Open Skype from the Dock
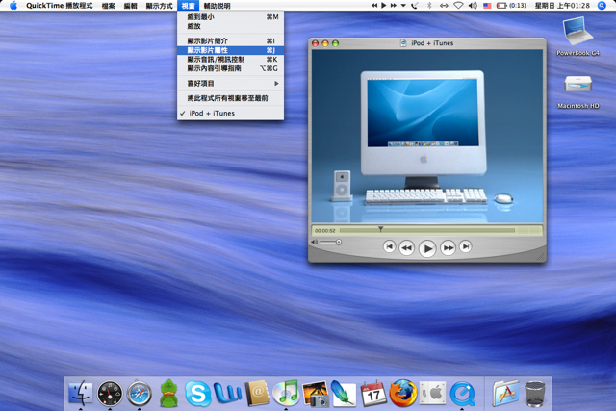This screenshot has height=411, width=616. tap(197, 394)
